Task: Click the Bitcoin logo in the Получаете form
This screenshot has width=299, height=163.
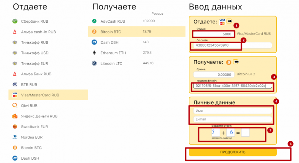Action: (x=228, y=62)
